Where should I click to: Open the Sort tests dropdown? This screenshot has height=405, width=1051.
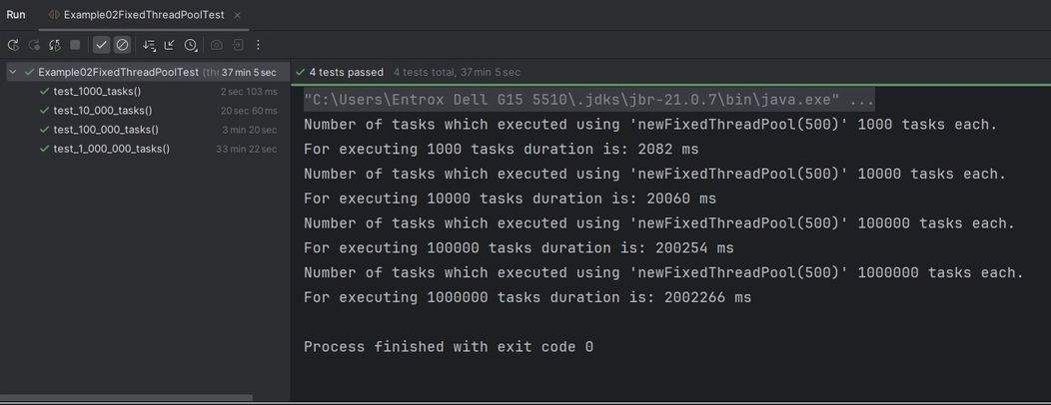[x=149, y=45]
